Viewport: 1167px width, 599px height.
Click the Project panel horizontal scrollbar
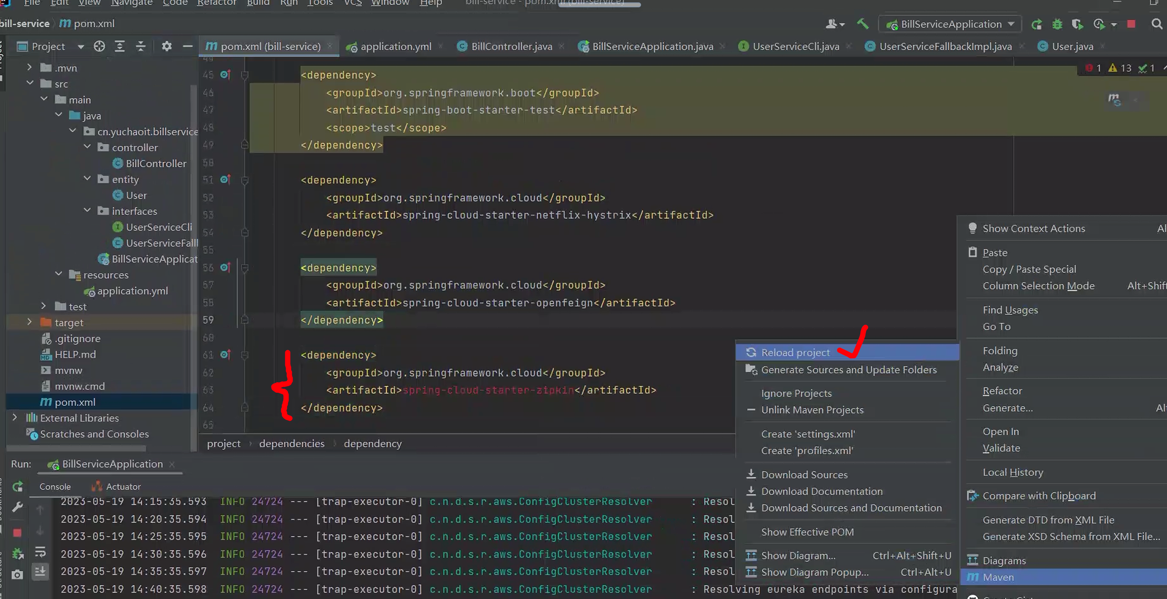(x=77, y=448)
